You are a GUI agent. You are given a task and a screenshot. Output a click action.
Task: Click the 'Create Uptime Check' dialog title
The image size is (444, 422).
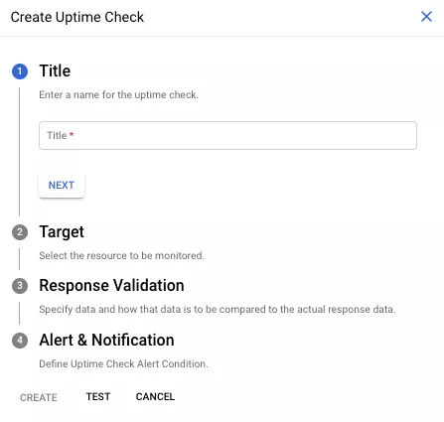[x=77, y=17]
